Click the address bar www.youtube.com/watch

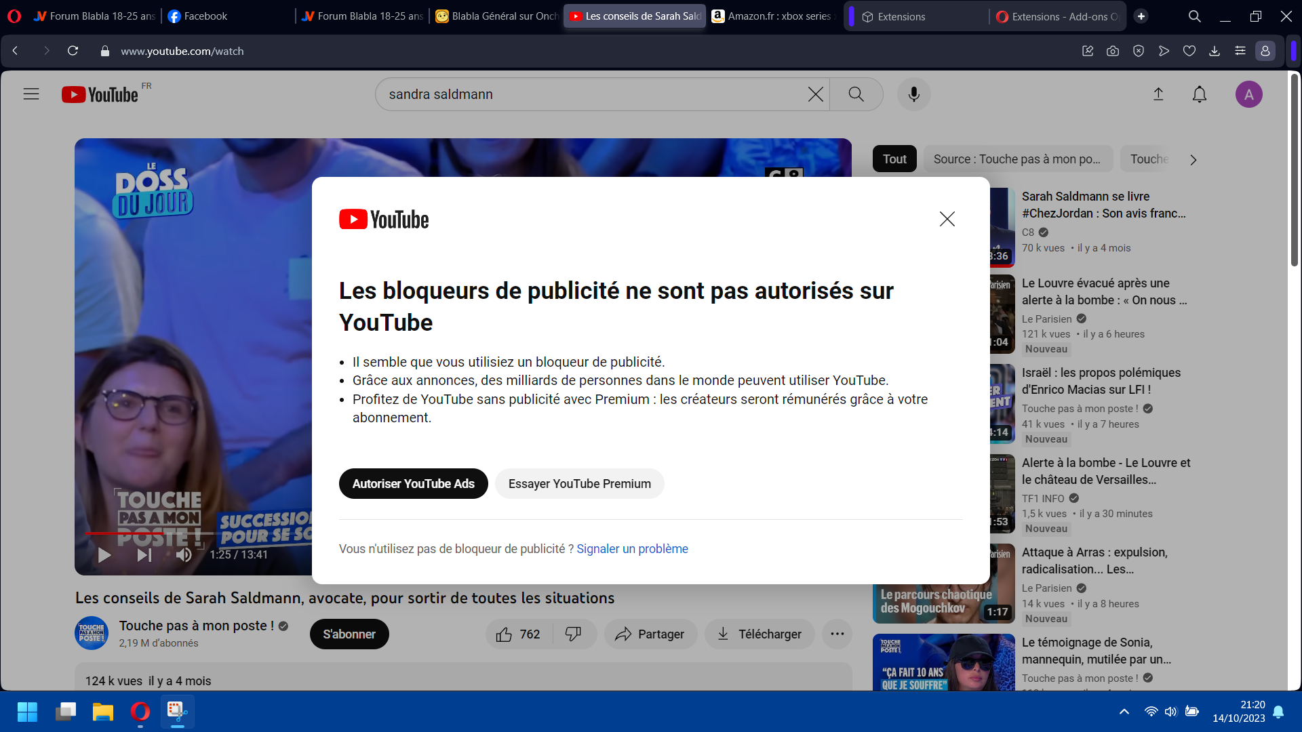click(x=182, y=51)
